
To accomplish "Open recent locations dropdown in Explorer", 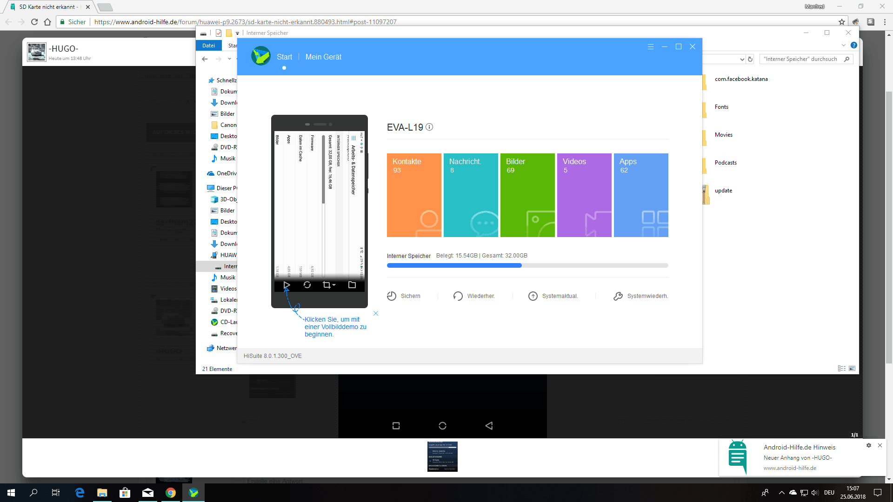I will tap(229, 59).
